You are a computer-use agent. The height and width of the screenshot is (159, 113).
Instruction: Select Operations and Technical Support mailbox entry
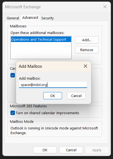pos(41,39)
